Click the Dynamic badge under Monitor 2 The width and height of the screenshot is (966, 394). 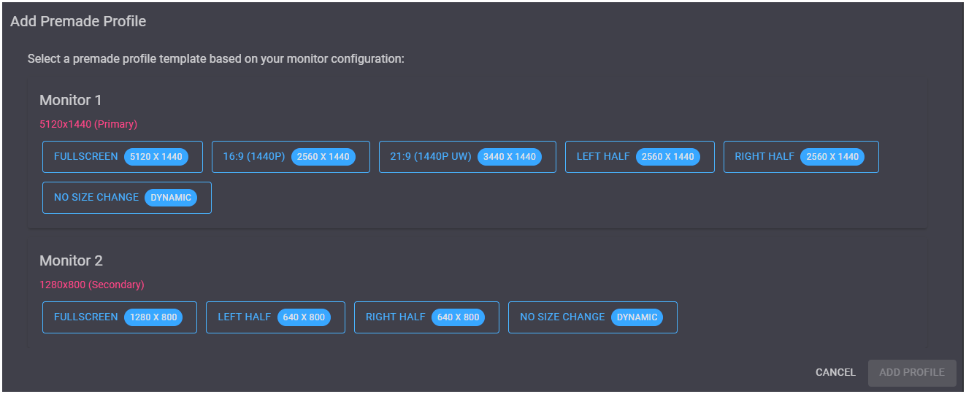(x=637, y=317)
